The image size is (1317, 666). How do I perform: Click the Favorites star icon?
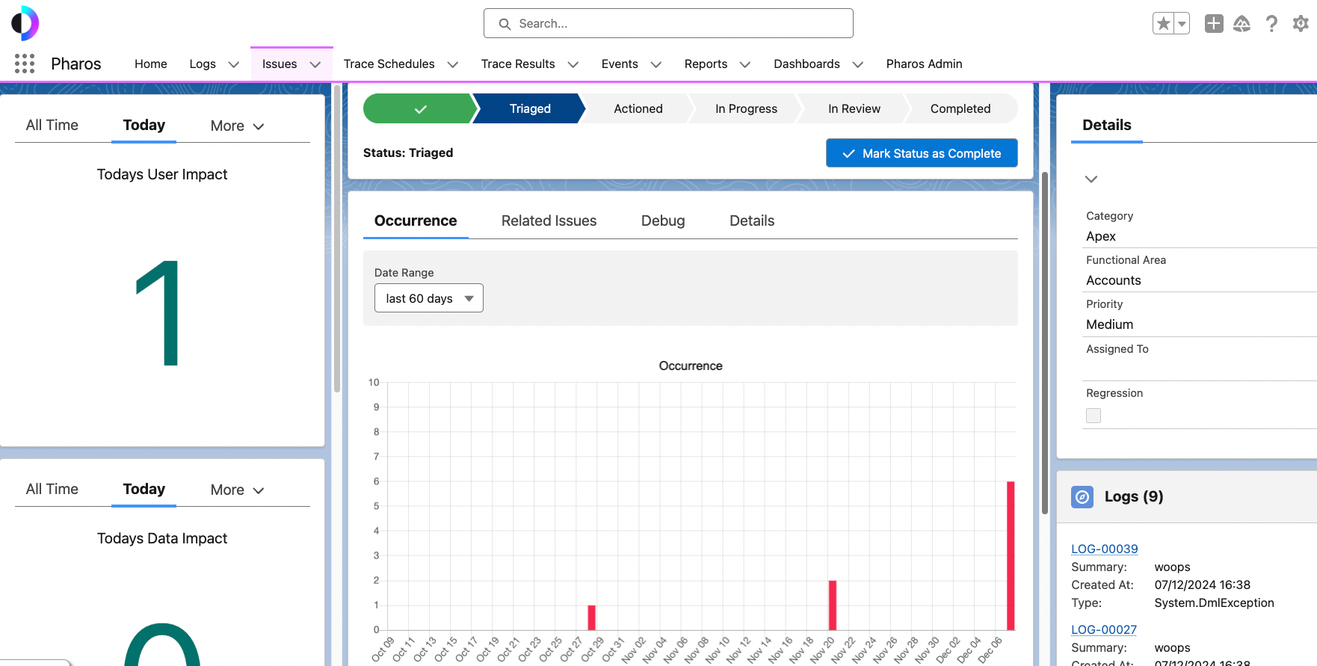point(1164,24)
